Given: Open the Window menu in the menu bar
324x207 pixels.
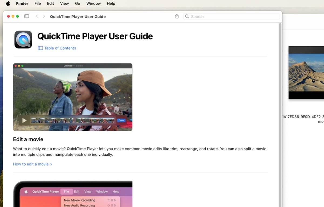Looking at the screenshot, I should (93, 4).
